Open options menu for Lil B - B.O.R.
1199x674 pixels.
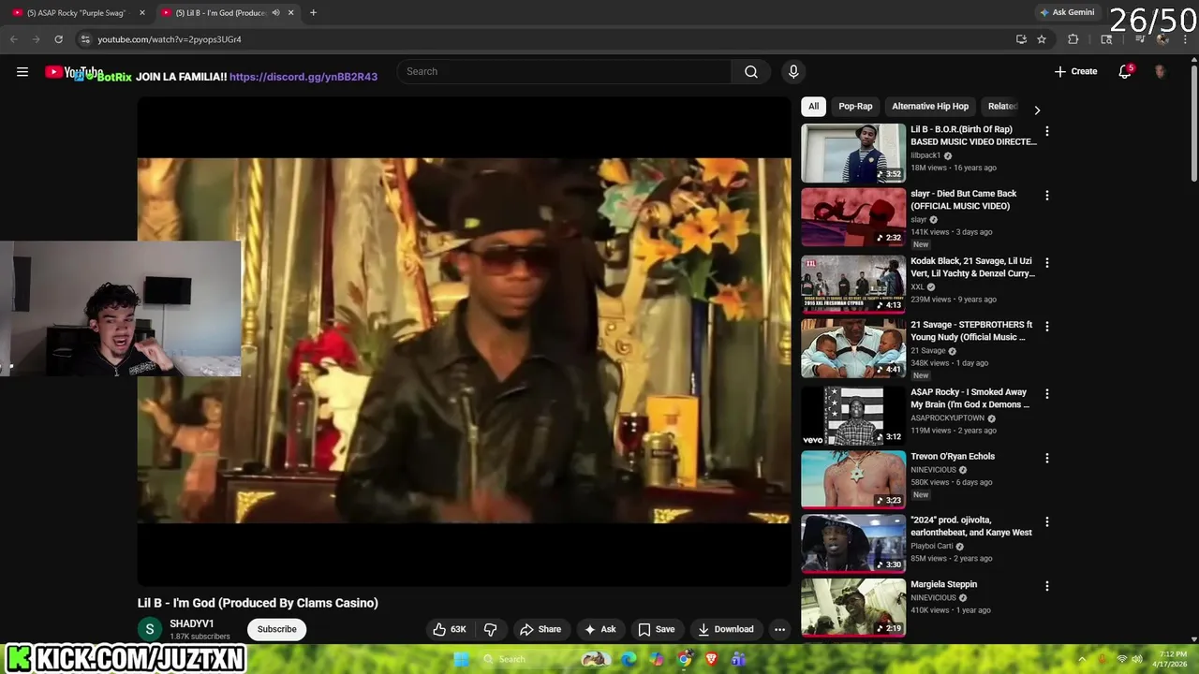tap(1047, 132)
